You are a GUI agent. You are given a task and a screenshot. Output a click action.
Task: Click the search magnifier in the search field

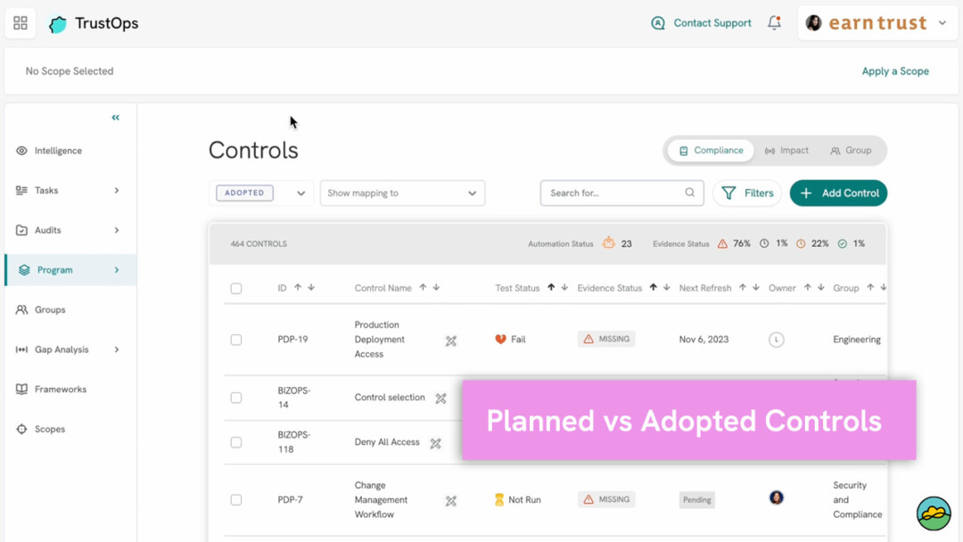point(689,193)
